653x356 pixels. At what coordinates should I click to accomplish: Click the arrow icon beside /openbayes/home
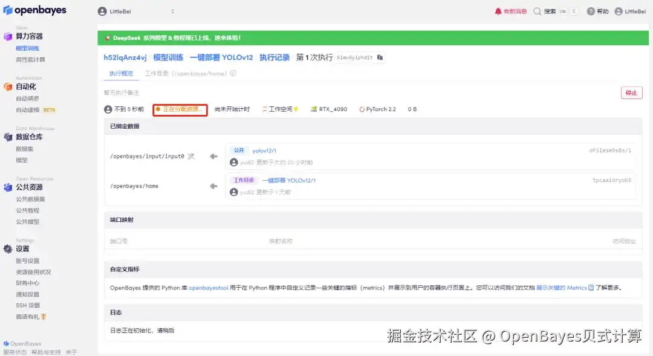pos(213,186)
